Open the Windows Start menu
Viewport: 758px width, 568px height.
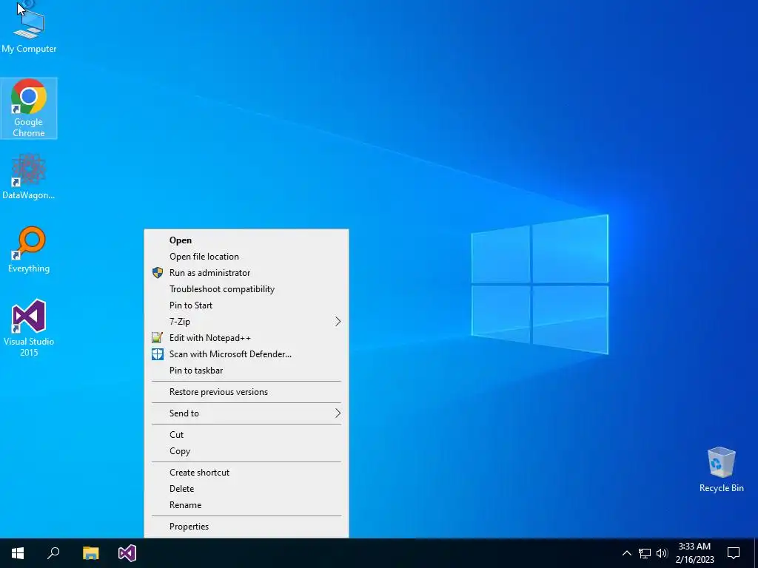(x=18, y=553)
